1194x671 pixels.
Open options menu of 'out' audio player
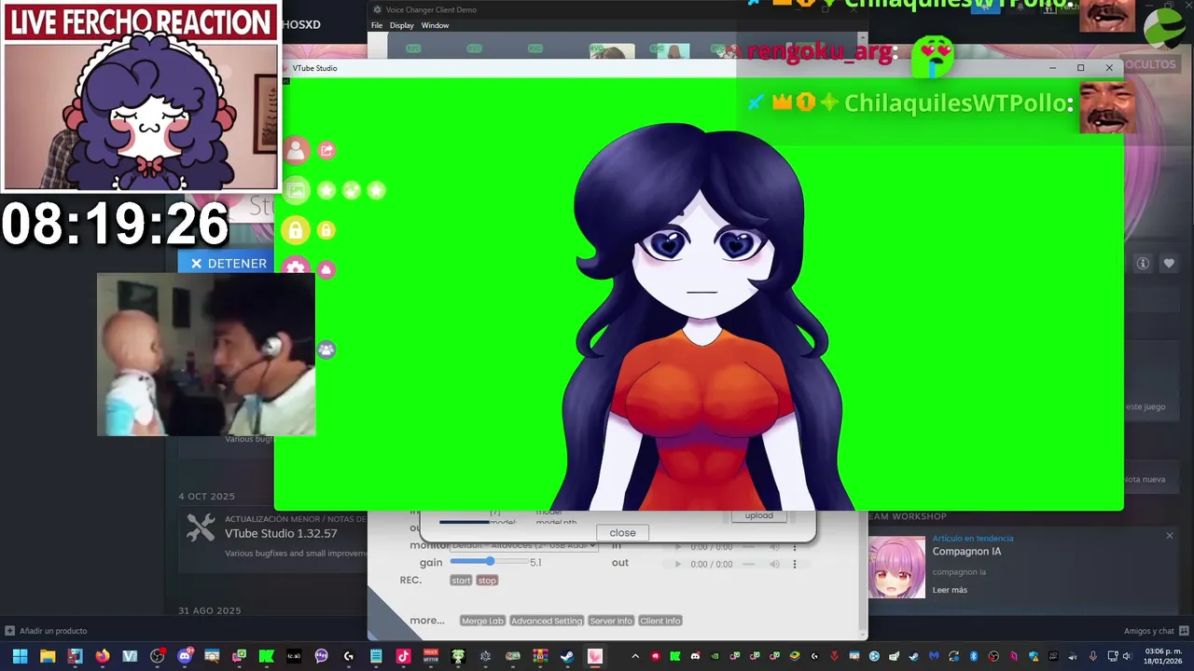pos(795,564)
